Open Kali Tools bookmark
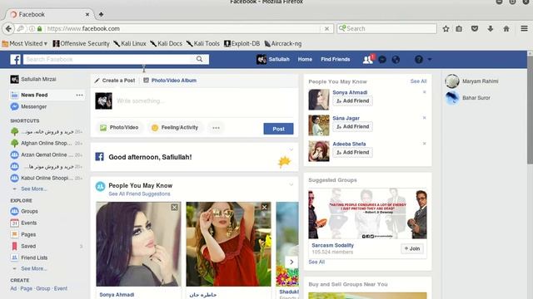The width and height of the screenshot is (533, 299). pos(203,43)
